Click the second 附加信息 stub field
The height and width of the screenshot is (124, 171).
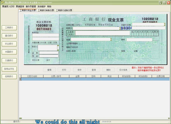click(46, 39)
